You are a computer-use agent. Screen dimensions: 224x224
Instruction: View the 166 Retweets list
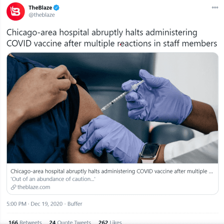(x=25, y=222)
